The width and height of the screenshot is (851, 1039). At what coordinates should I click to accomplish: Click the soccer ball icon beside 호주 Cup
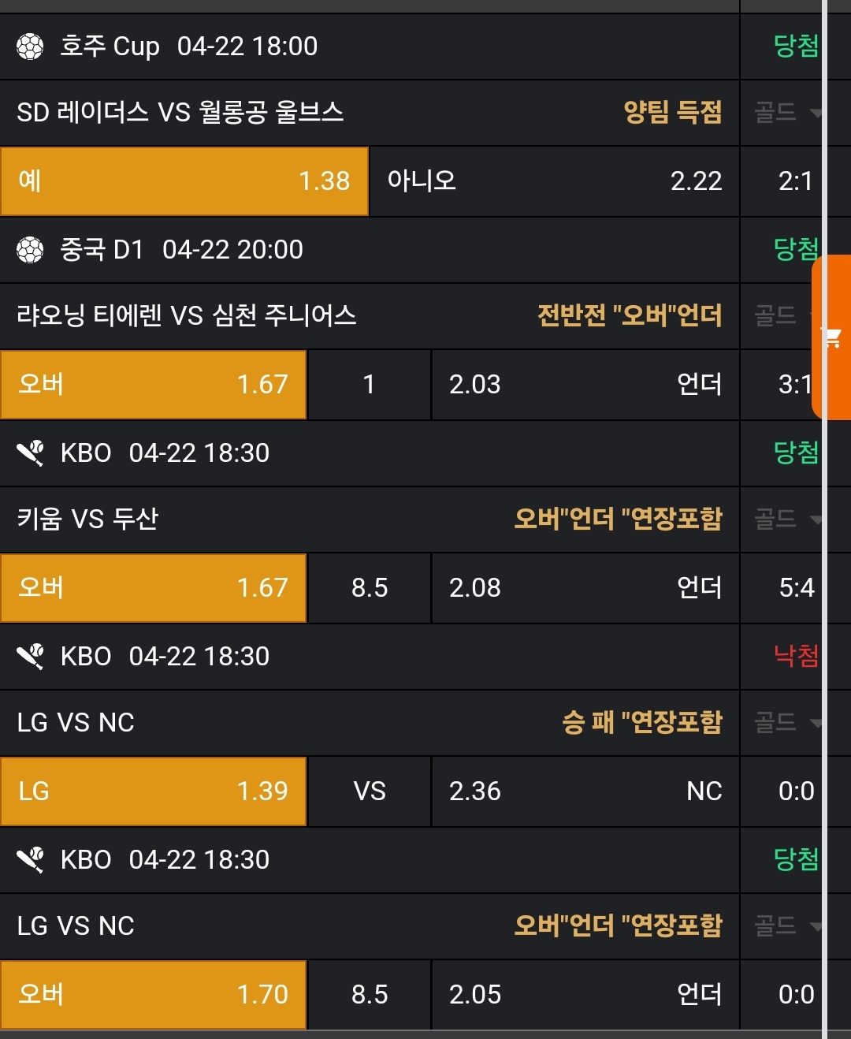30,47
